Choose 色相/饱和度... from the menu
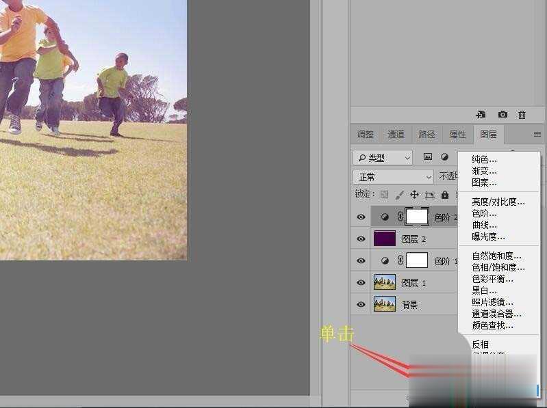Viewport: 547px width, 408px height. [x=498, y=267]
